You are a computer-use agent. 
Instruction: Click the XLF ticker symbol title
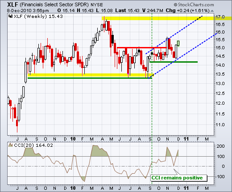pos(12,4)
